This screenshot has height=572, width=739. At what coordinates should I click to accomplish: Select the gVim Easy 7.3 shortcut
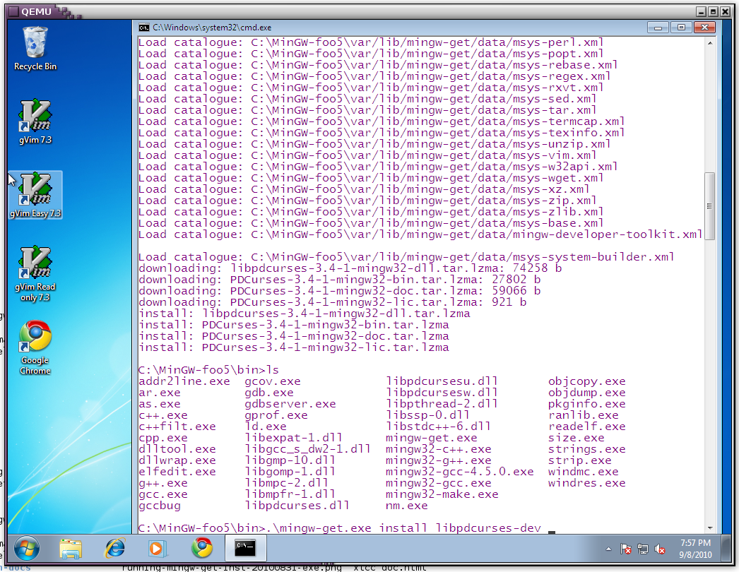(35, 194)
